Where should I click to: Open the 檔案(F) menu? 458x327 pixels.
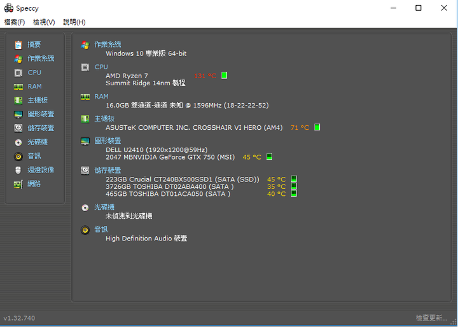click(x=14, y=22)
